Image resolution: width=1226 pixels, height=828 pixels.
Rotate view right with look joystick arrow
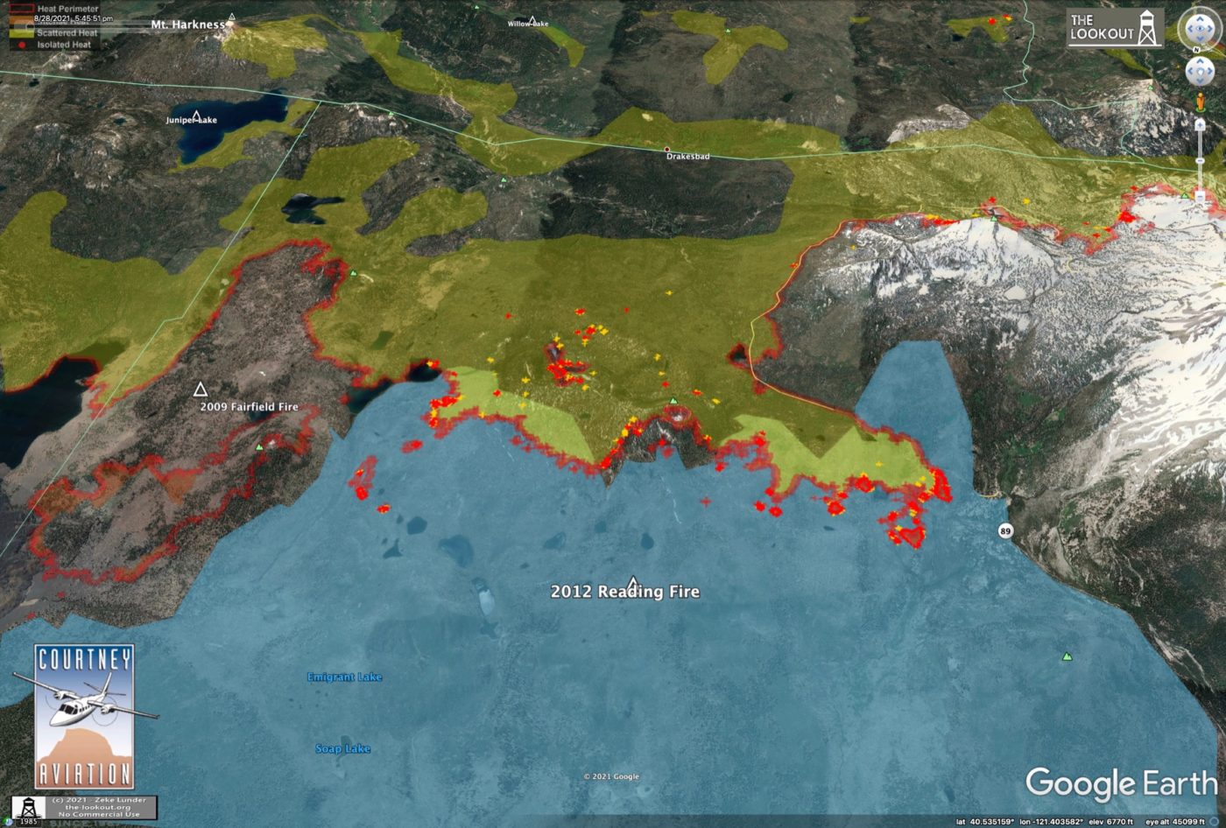(x=1210, y=29)
